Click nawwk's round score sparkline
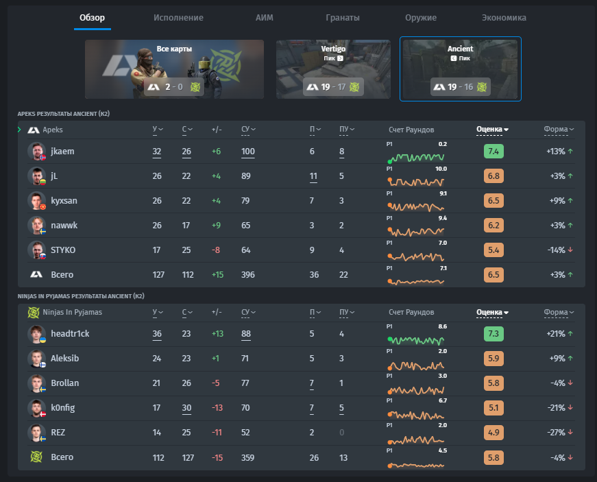 [416, 231]
